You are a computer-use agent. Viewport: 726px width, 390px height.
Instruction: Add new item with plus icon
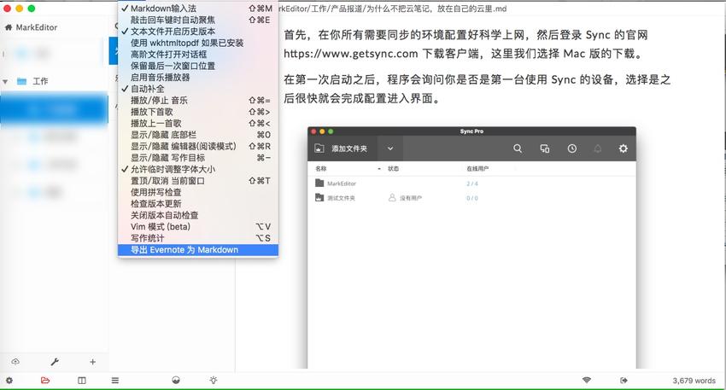[92, 362]
